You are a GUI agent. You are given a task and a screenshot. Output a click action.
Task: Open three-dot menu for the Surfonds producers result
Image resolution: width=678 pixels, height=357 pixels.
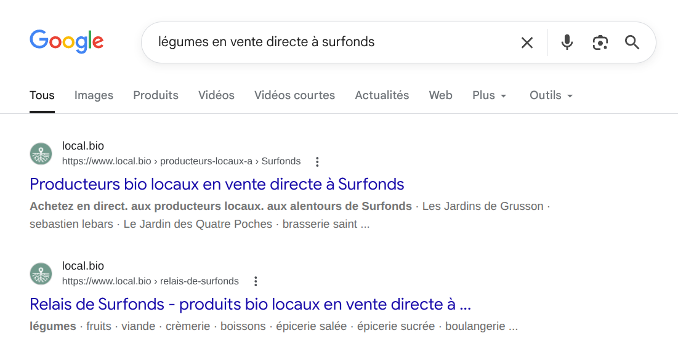pos(317,162)
